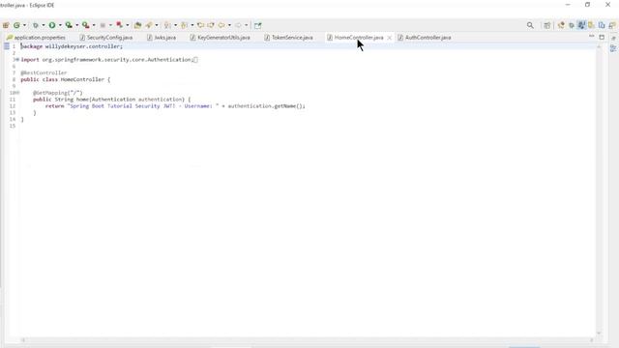Open dropdown next to Previous Annotation icon
Image resolution: width=619 pixels, height=348 pixels.
(192, 25)
